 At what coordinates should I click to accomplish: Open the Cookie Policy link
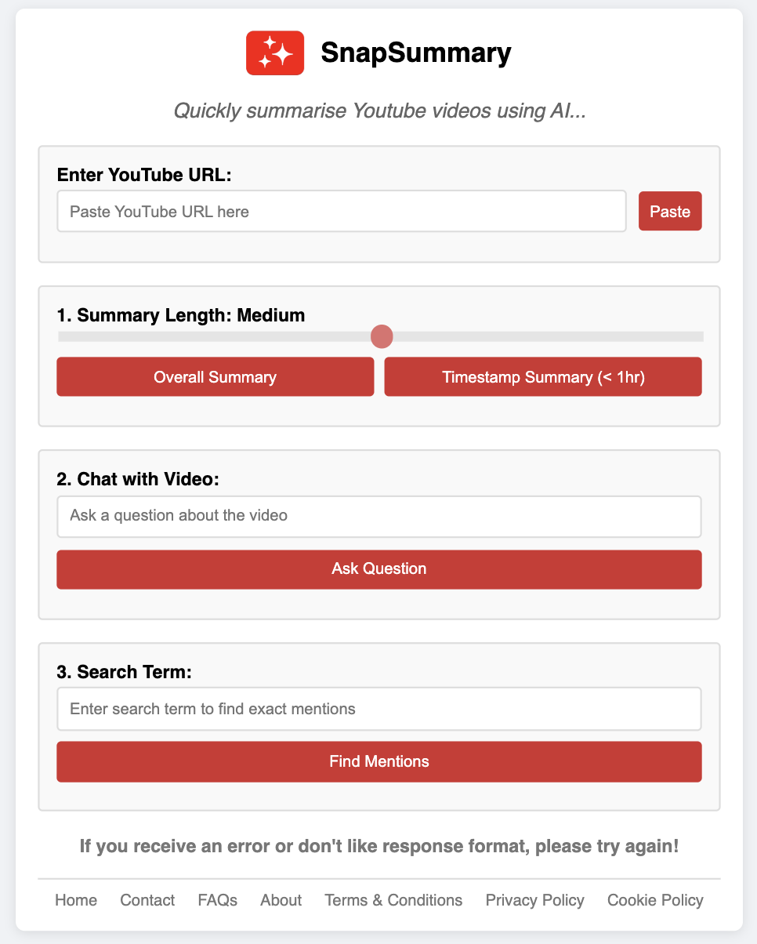point(655,900)
